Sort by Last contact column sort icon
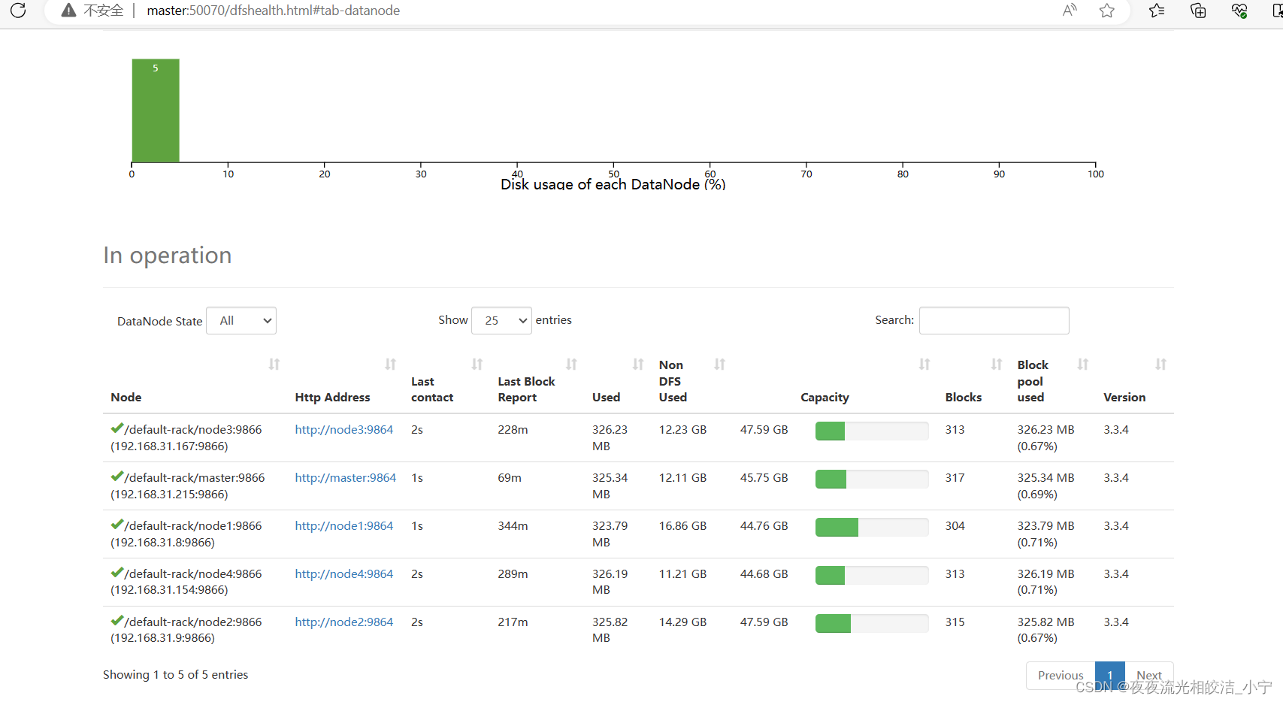1283x702 pixels. click(477, 365)
